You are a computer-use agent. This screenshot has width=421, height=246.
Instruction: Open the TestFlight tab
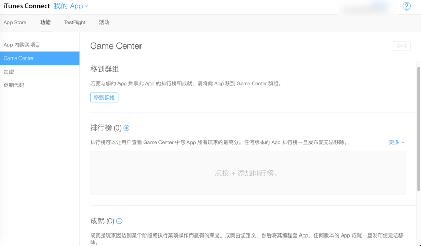coord(74,22)
